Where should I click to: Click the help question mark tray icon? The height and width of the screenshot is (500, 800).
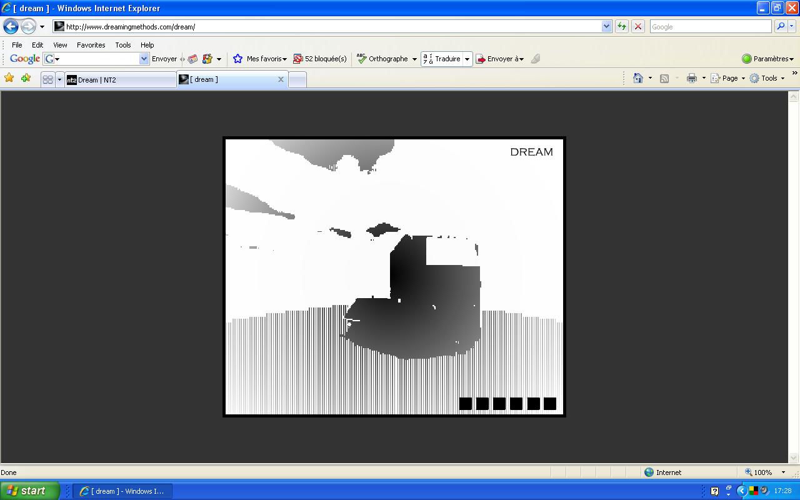click(x=714, y=491)
